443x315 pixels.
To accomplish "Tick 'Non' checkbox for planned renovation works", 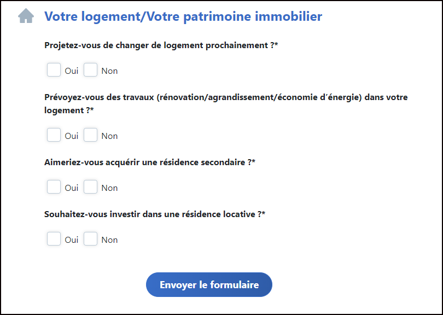I will pos(90,135).
